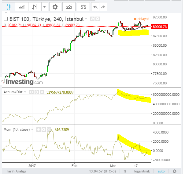185x174 pixels.
Task: Toggle auto scale mode
Action: (x=161, y=171)
